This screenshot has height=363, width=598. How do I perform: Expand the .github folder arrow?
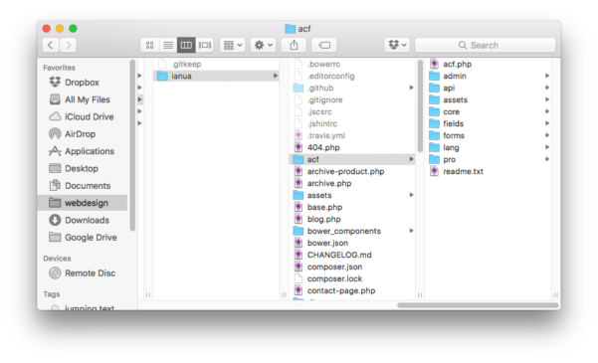(x=411, y=88)
